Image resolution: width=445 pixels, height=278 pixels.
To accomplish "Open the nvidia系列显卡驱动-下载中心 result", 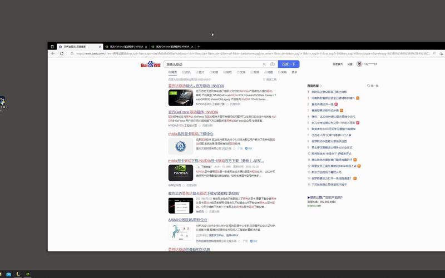I will pyautogui.click(x=191, y=133).
